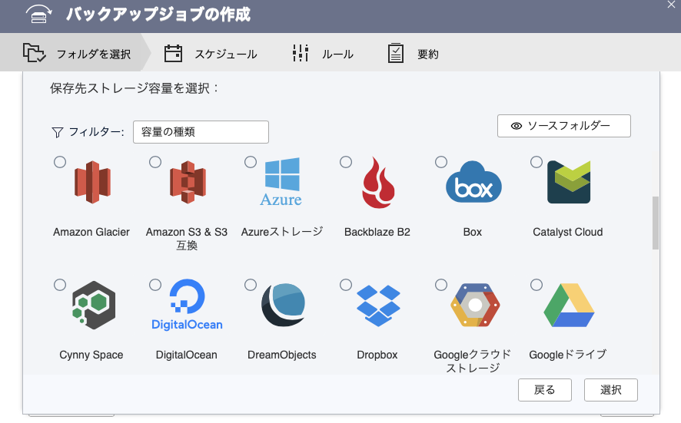Click the Amazon S3 logo icon
681x423 pixels.
188,182
